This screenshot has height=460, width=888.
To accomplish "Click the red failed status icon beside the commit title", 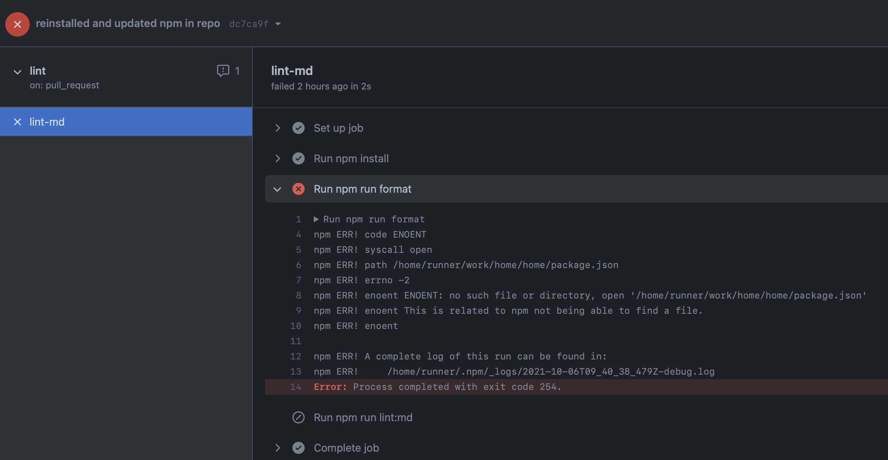I will pyautogui.click(x=17, y=24).
